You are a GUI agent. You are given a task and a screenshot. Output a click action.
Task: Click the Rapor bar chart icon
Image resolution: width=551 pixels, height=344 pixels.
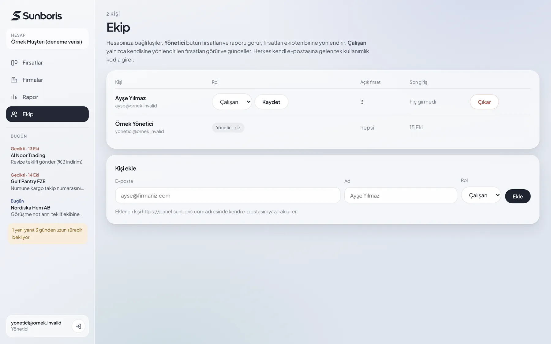(14, 97)
